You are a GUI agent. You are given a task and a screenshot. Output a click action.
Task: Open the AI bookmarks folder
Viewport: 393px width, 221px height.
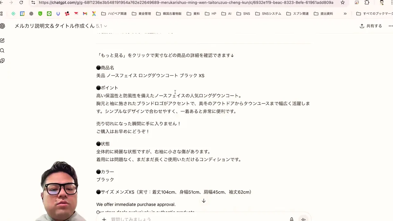click(x=228, y=14)
